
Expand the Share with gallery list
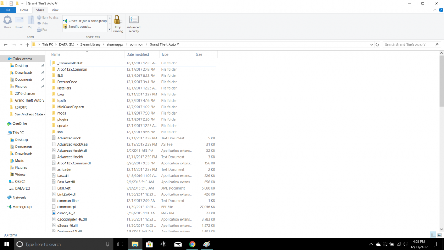point(110,29)
